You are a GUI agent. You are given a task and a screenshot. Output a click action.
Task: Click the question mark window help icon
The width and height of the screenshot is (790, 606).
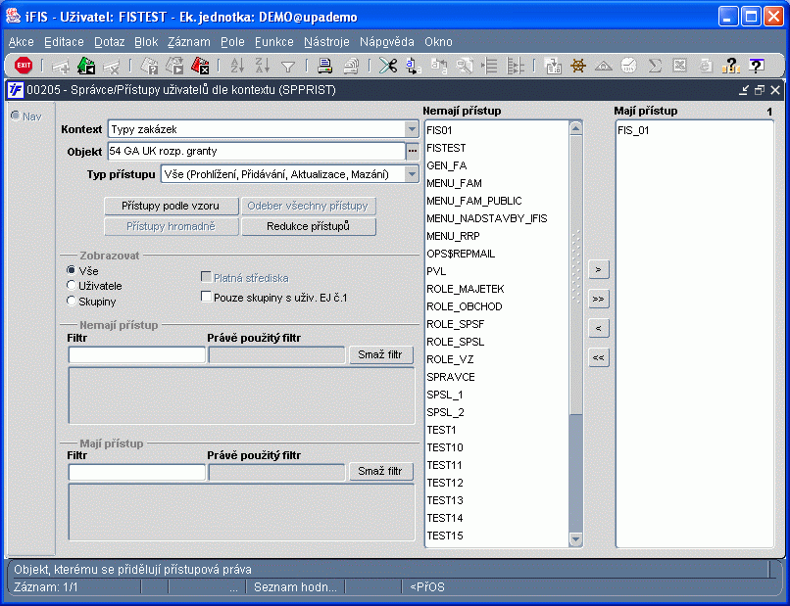coord(757,66)
